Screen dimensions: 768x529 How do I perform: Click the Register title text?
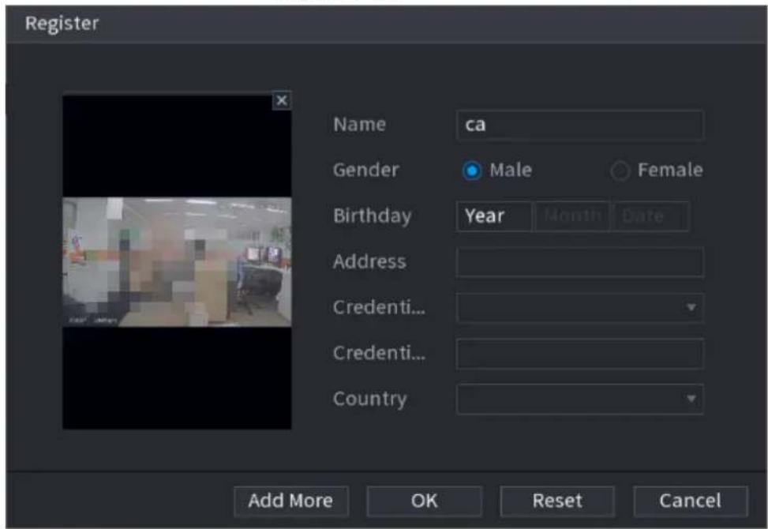tap(62, 24)
